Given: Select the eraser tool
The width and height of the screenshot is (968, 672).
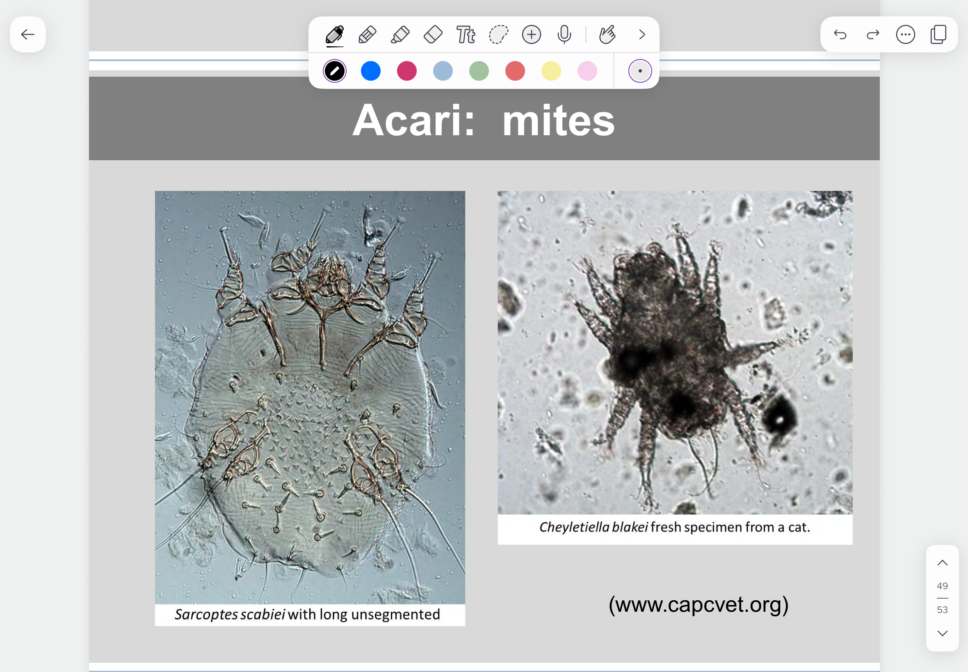Looking at the screenshot, I should tap(433, 34).
